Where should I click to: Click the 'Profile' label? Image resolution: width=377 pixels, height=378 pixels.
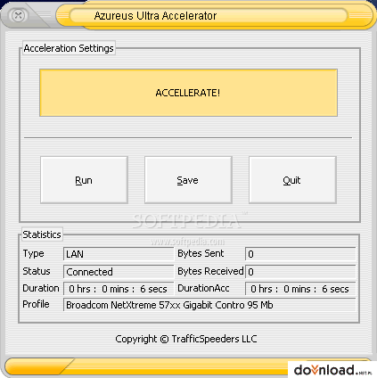click(36, 304)
